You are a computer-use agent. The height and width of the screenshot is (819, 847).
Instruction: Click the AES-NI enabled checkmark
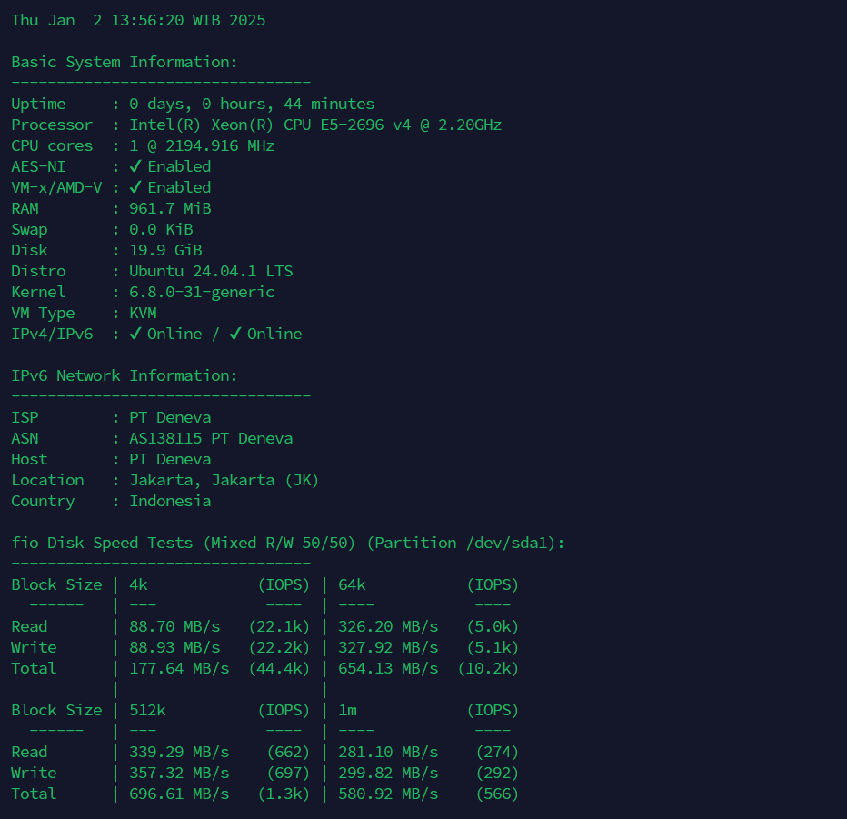tap(136, 166)
